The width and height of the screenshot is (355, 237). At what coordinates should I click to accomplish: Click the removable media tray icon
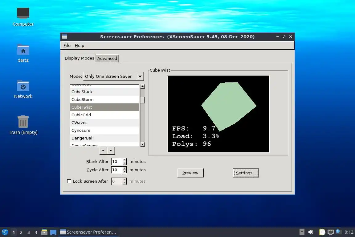coord(302,232)
